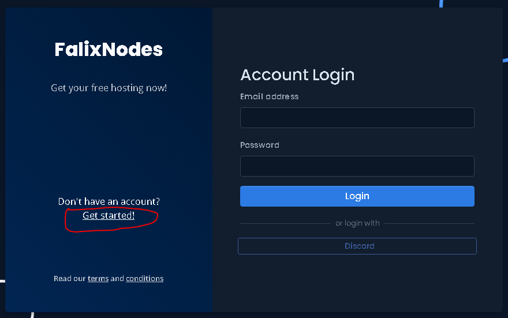Click the "Read our" footer text
This screenshot has width=508, height=318.
(x=69, y=279)
